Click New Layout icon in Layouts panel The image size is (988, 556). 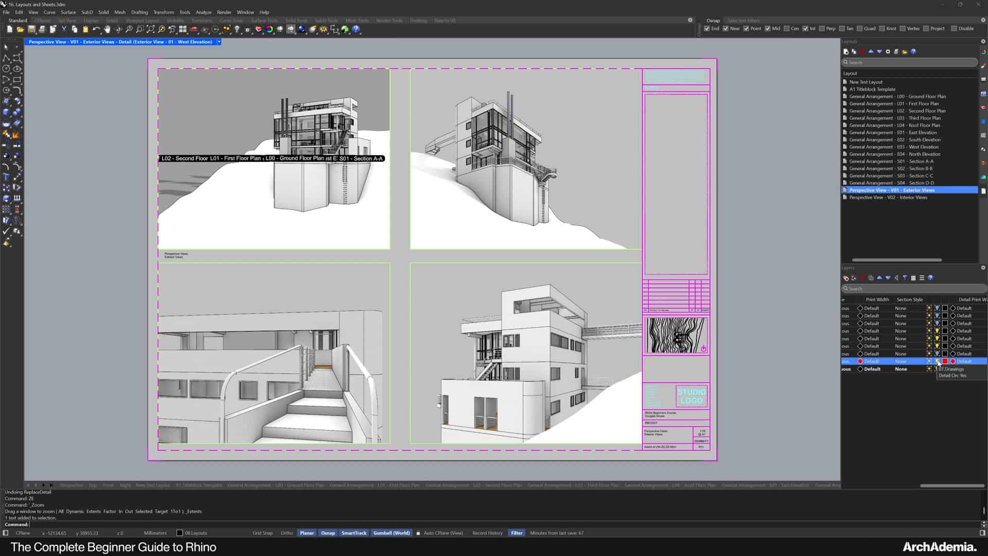[845, 51]
